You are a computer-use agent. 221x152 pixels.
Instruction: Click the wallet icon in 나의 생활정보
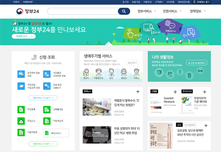159,73
